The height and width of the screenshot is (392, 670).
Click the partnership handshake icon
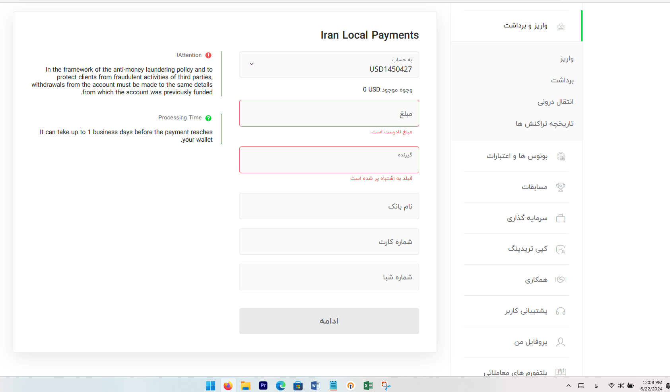click(x=561, y=280)
